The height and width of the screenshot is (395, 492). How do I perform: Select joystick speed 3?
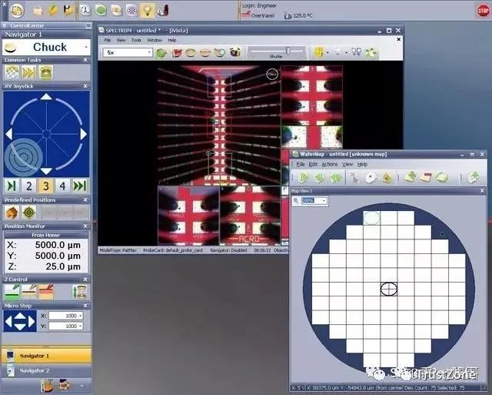tap(45, 186)
